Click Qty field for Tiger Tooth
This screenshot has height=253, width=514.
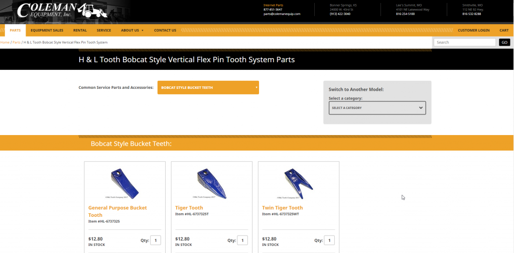coord(242,240)
